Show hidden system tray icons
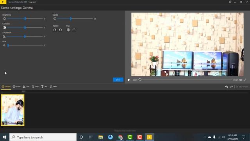 [205, 137]
